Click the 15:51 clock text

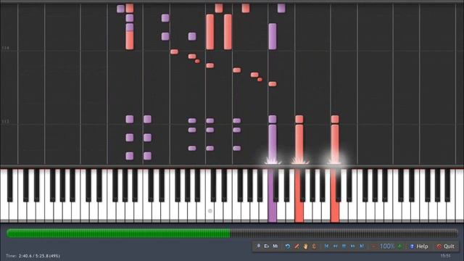pos(445,256)
